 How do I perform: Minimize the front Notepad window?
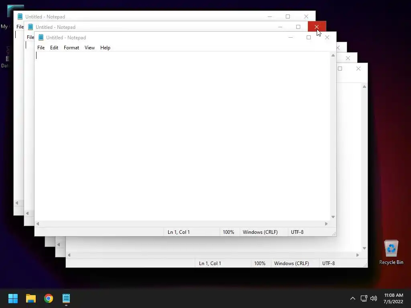pos(291,37)
